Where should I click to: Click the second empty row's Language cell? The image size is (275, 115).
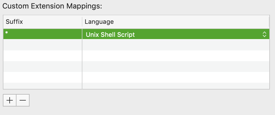coord(176,56)
